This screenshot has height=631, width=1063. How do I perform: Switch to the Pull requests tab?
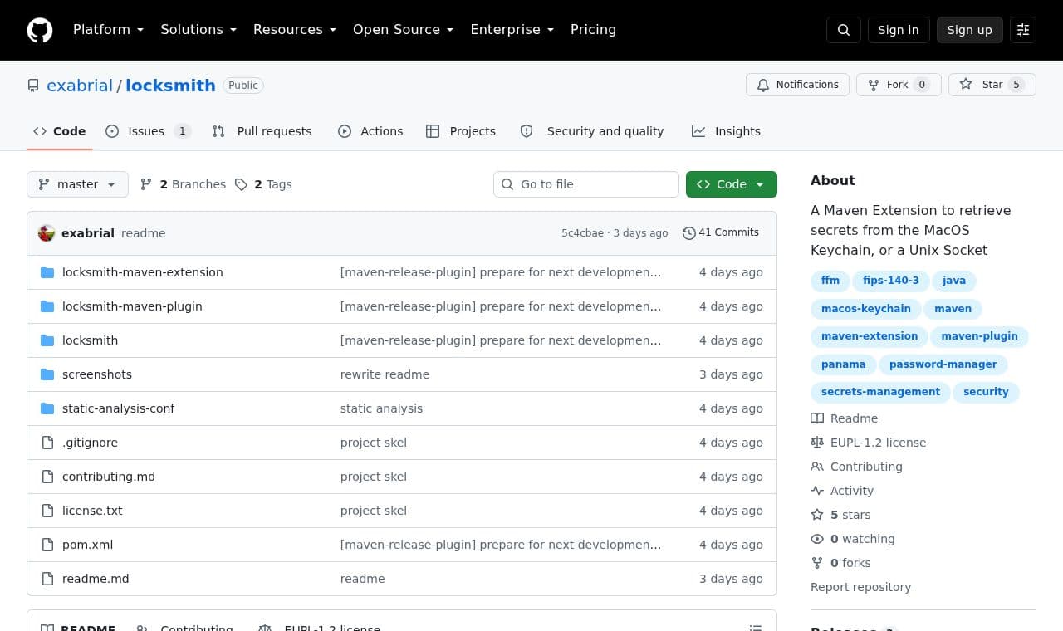(262, 131)
